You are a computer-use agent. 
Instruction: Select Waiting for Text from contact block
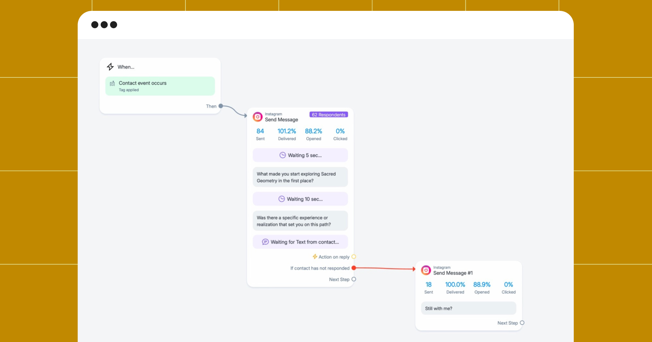tap(300, 242)
